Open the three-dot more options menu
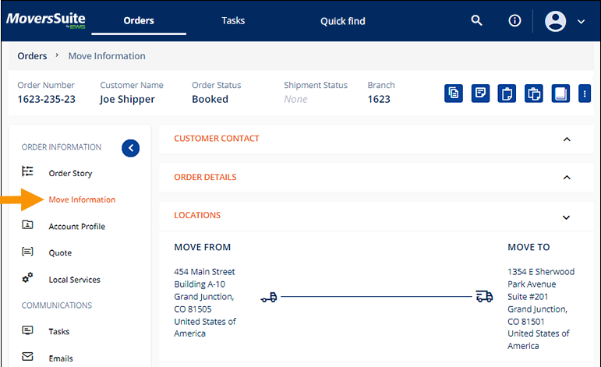The width and height of the screenshot is (601, 367). (x=585, y=94)
